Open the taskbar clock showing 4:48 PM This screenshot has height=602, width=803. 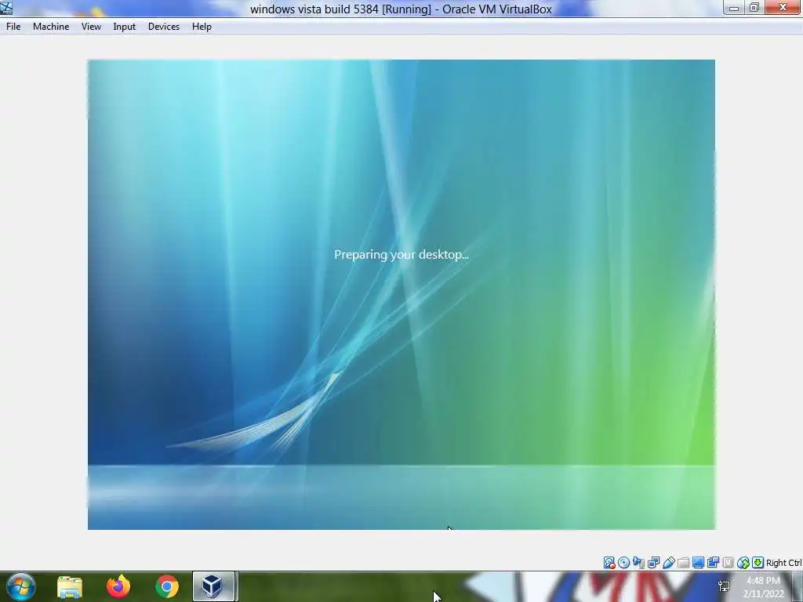[764, 587]
